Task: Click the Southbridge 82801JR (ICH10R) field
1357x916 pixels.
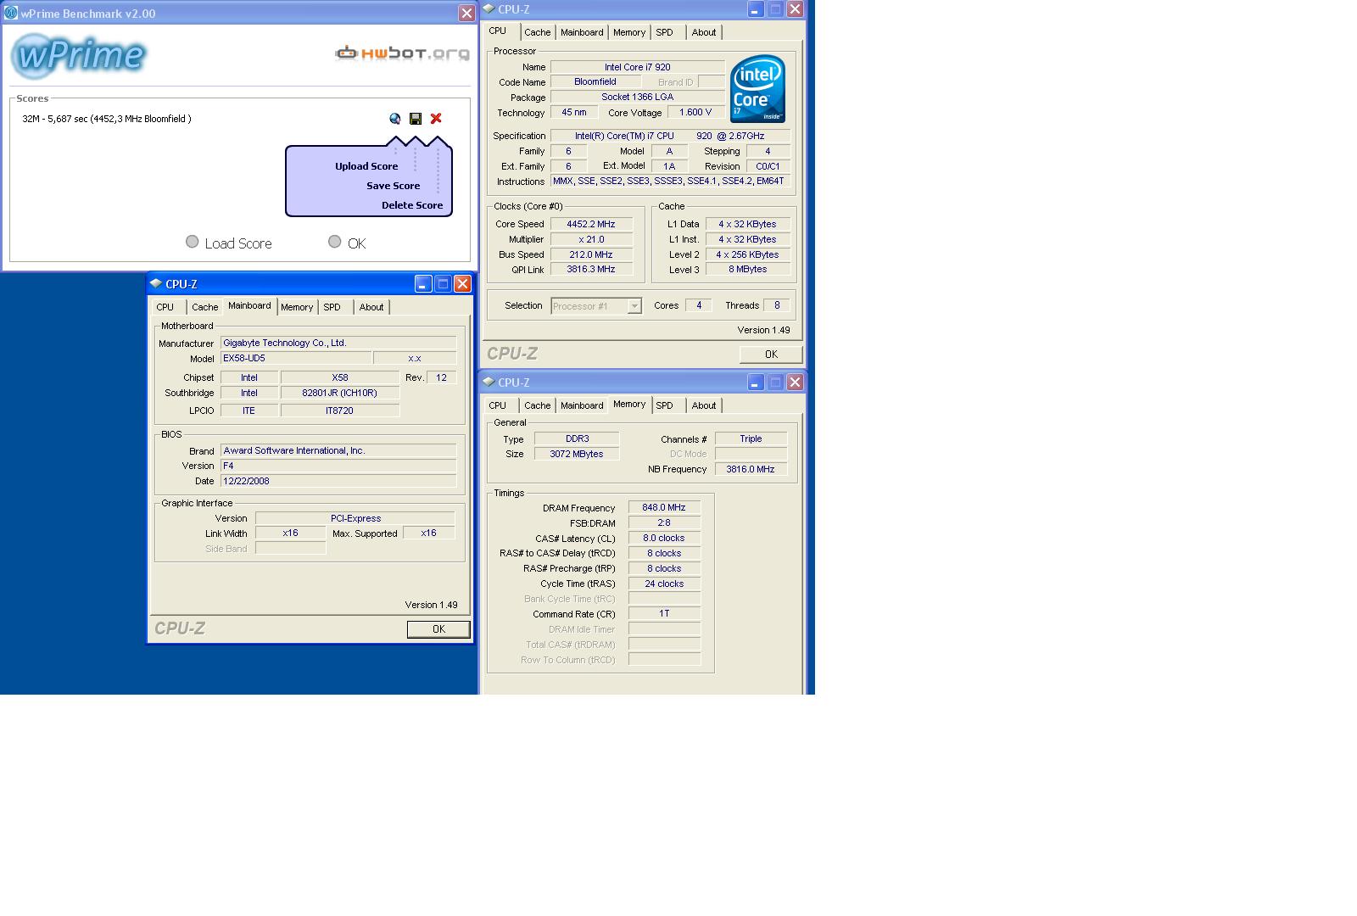Action: (x=339, y=394)
